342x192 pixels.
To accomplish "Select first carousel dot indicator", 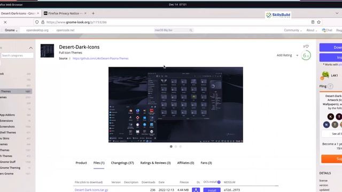I will point(171,147).
